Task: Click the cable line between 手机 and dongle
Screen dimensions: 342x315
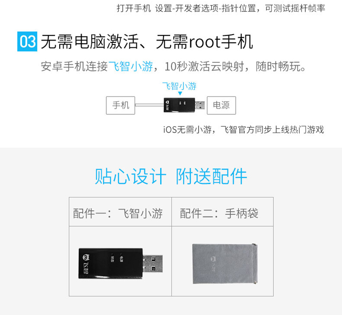Action: click(x=150, y=105)
